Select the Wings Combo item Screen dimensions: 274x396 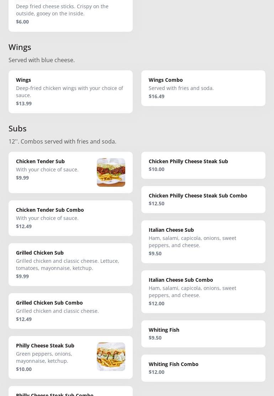(203, 88)
